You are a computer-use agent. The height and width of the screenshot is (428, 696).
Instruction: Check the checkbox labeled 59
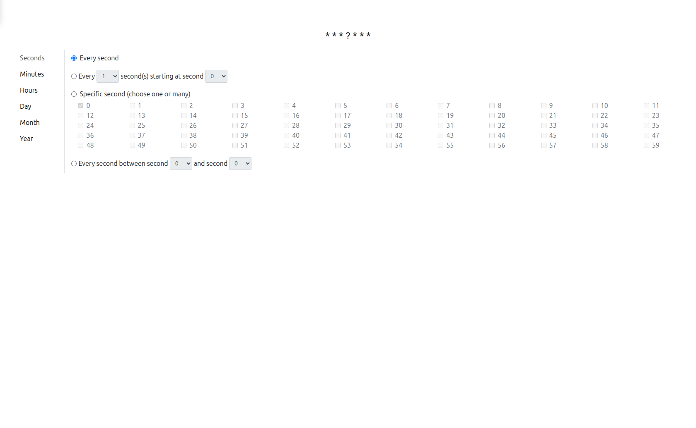(x=646, y=145)
